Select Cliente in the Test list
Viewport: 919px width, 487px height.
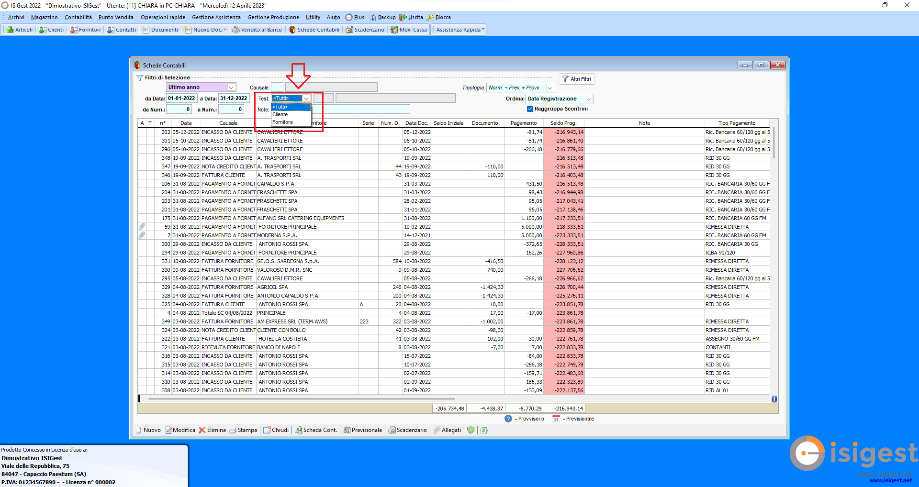[291, 115]
